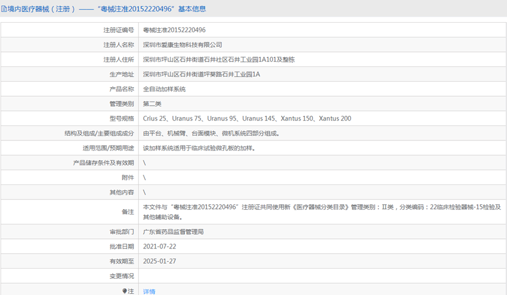Click the pin icon beside 注 label

coord(125,291)
